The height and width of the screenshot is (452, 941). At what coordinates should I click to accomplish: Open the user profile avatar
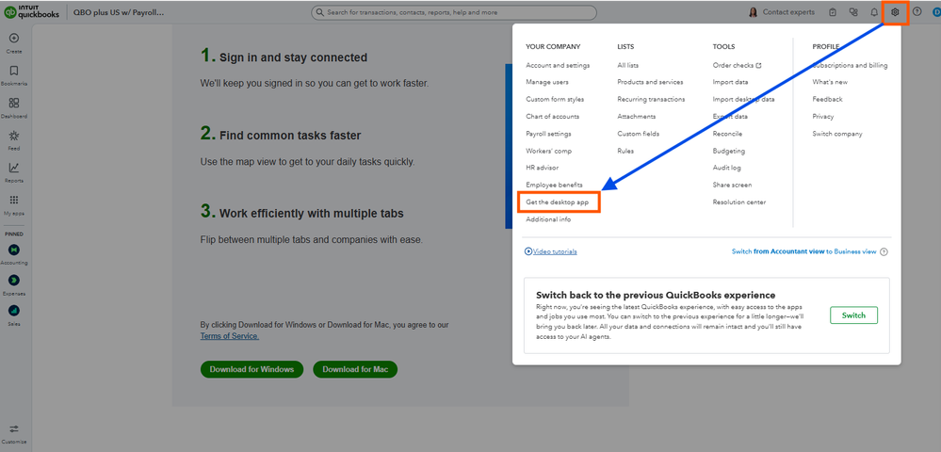point(936,12)
